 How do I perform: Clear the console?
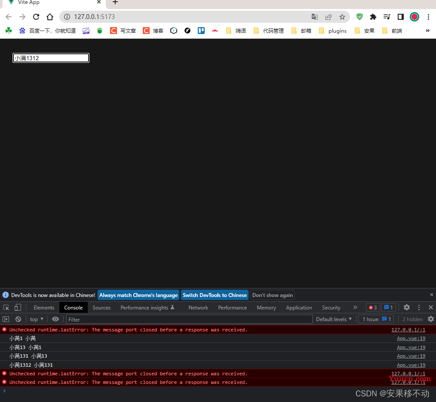pos(18,319)
